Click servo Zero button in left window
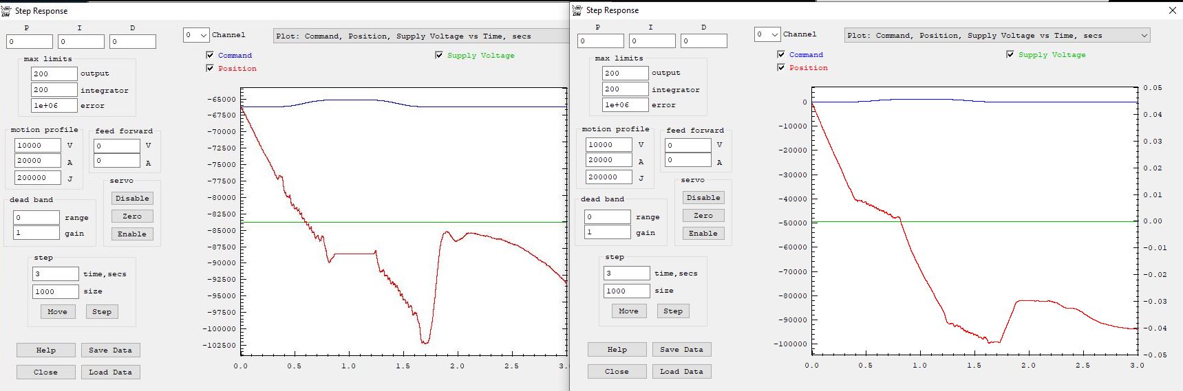Image resolution: width=1183 pixels, height=391 pixels. tap(132, 216)
